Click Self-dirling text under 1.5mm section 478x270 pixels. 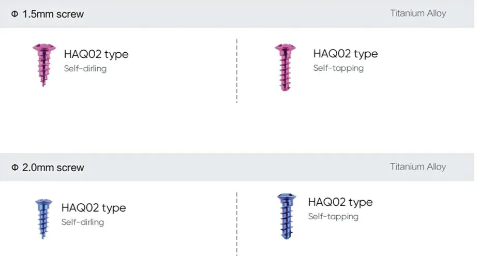pos(85,68)
